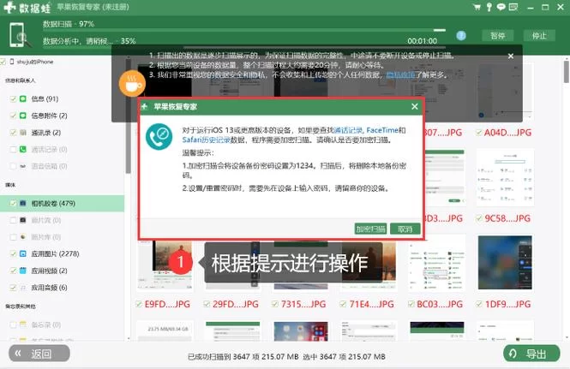This screenshot has width=570, height=369.
Task: Uncheck the 29FD...JPG photo checkbox
Action: click(x=207, y=304)
